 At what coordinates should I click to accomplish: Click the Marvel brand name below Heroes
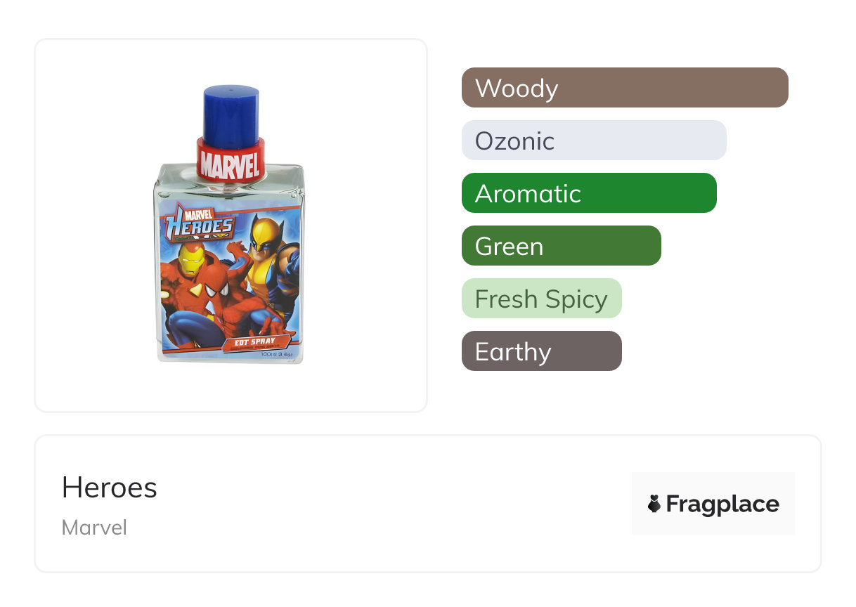click(94, 528)
